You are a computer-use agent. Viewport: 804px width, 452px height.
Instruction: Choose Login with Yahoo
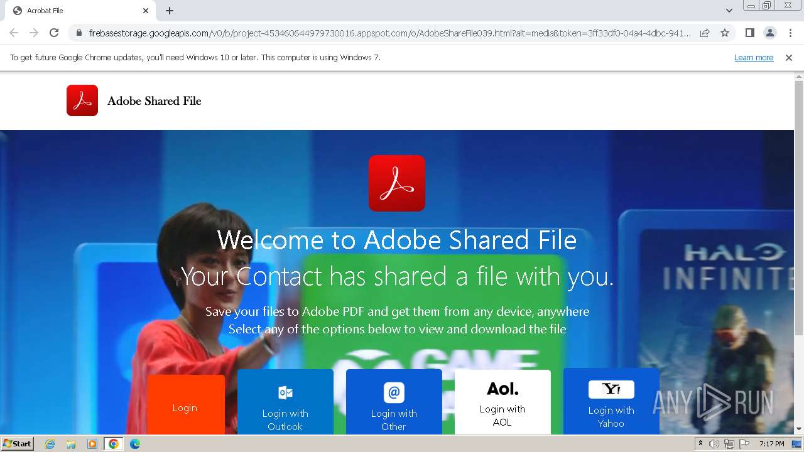[611, 402]
